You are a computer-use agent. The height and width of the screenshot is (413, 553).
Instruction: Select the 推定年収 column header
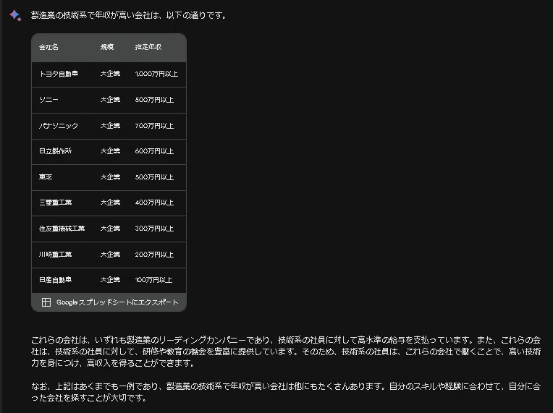(148, 47)
